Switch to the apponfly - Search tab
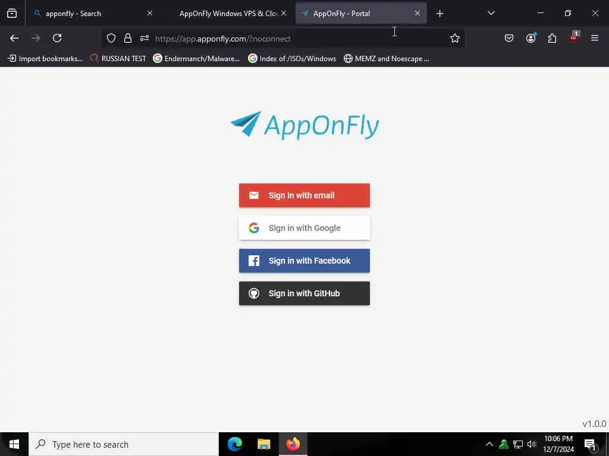This screenshot has height=456, width=609. [93, 14]
